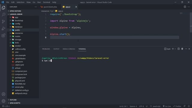Open the Run and Debug view
The image size is (192, 108).
point(3,28)
